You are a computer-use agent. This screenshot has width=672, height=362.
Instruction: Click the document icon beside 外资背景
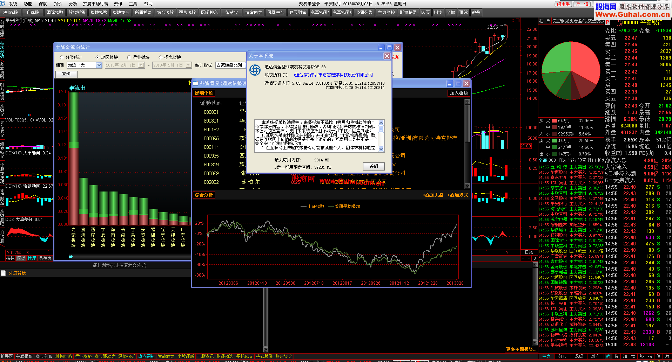(x=4, y=273)
